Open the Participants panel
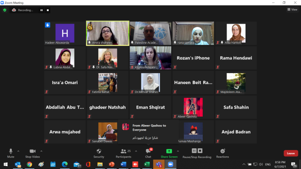This screenshot has height=169, width=301. [124, 153]
